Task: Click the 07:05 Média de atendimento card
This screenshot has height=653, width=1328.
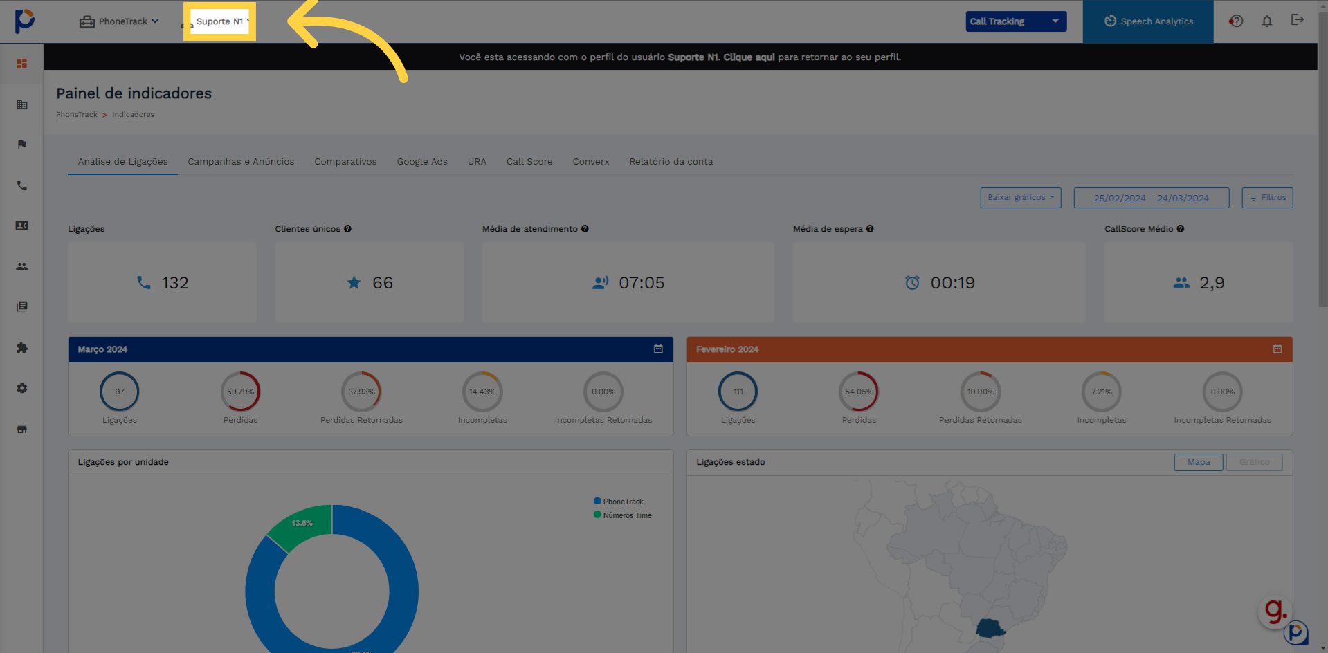Action: [628, 282]
